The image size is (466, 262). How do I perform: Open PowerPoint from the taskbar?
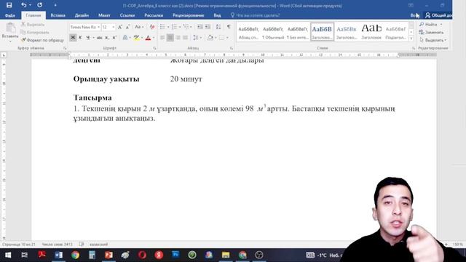108,255
